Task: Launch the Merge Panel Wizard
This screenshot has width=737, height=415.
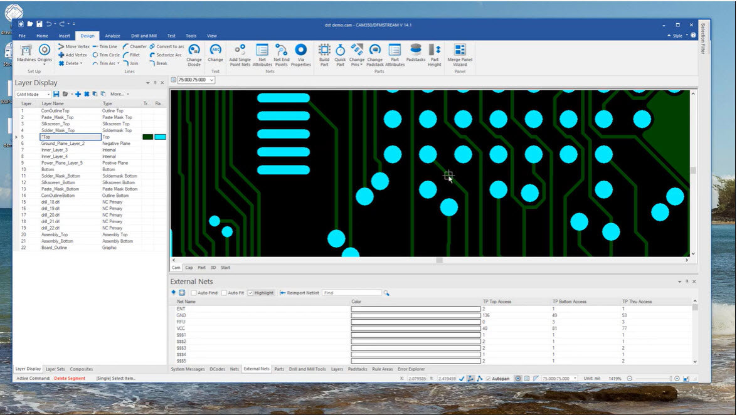Action: (x=460, y=55)
